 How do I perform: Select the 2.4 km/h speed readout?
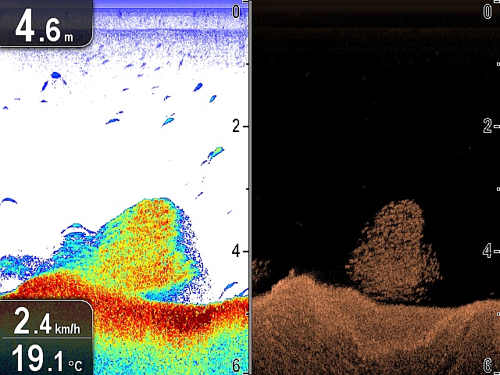[x=45, y=320]
